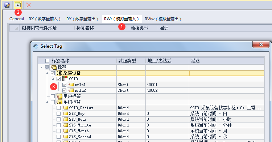The width and height of the screenshot is (272, 142).
Task: Click the AnIn1 tag icon
Action: (x=71, y=85)
